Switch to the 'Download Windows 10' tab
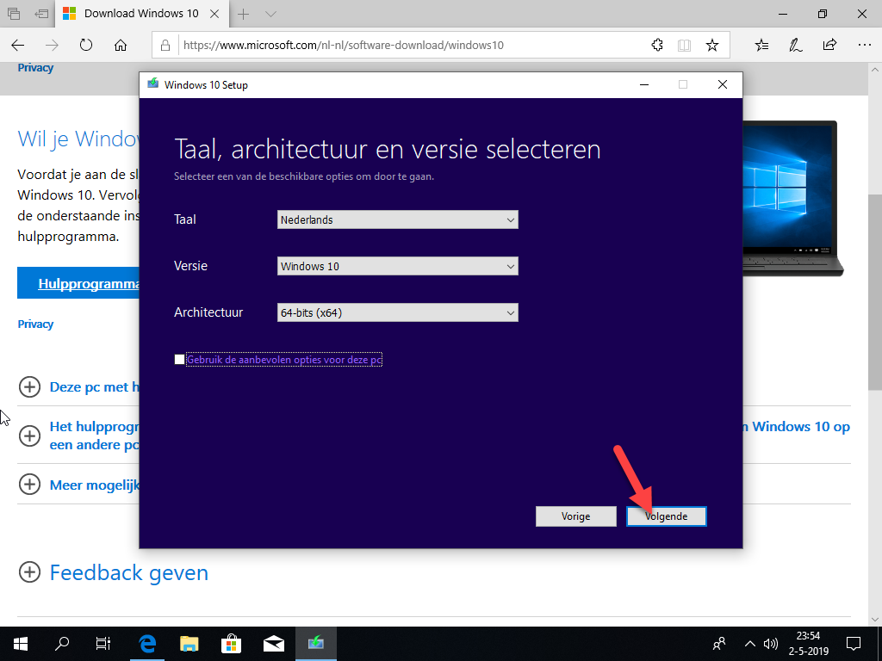The image size is (882, 661). (x=141, y=14)
